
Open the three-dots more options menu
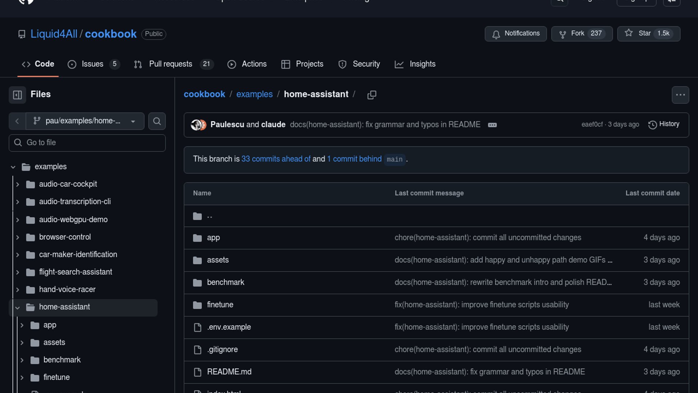[680, 95]
